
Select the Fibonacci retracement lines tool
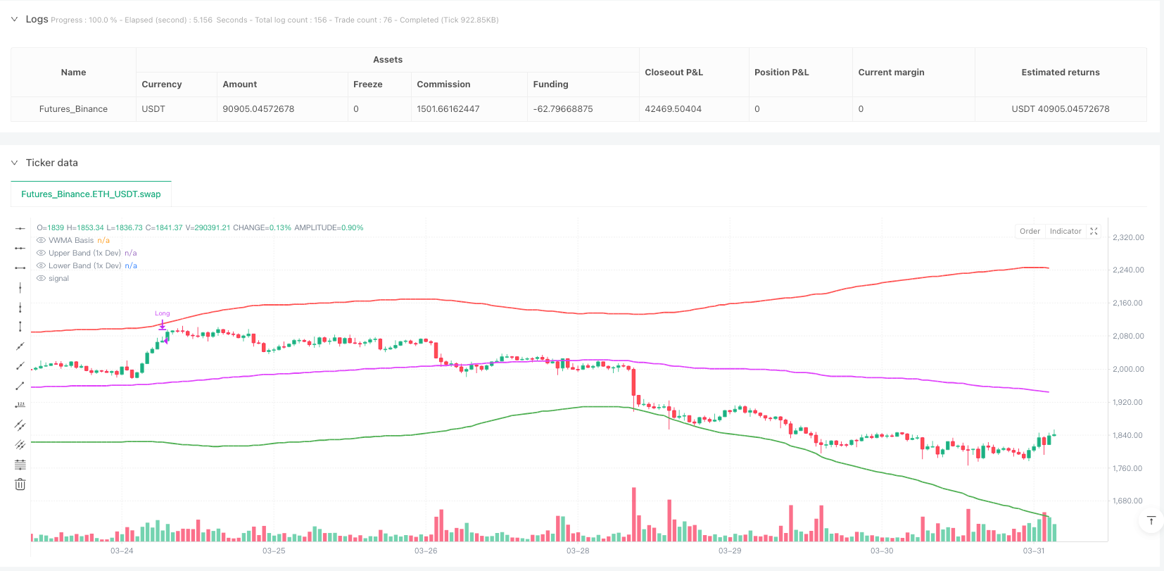pyautogui.click(x=20, y=465)
